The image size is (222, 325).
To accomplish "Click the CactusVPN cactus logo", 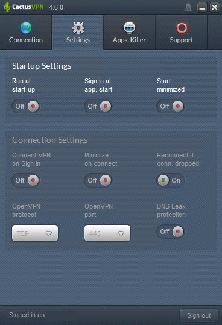I will 7,7.
